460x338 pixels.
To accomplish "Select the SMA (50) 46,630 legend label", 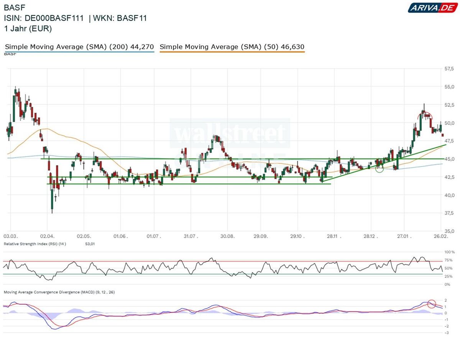I will 232,47.
